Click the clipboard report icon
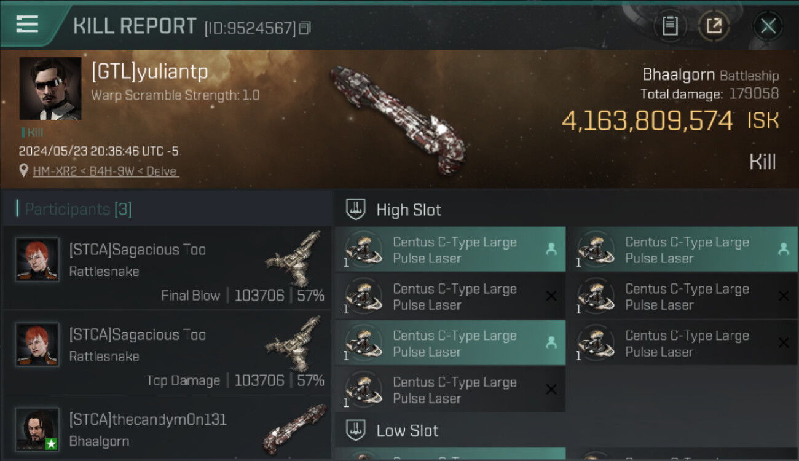 (x=670, y=26)
